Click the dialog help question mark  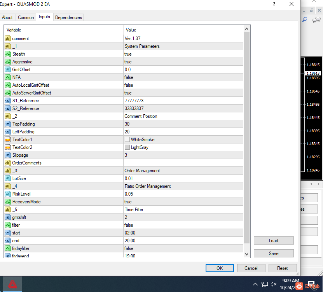274,4
